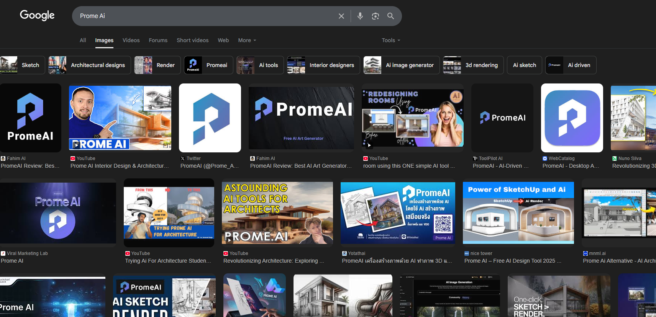This screenshot has height=317, width=656.
Task: Click PromeAI - Desktop A... title link
Action: tap(571, 166)
